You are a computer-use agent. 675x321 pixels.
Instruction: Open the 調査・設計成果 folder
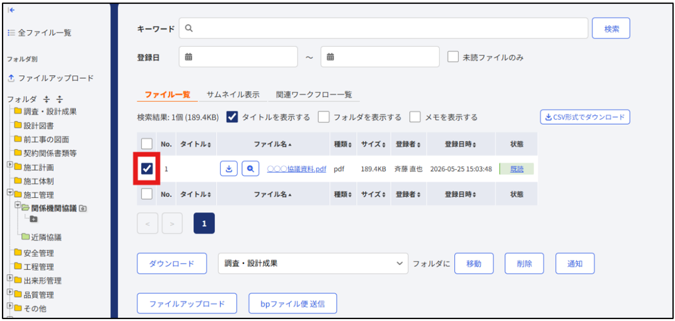[x=45, y=112]
